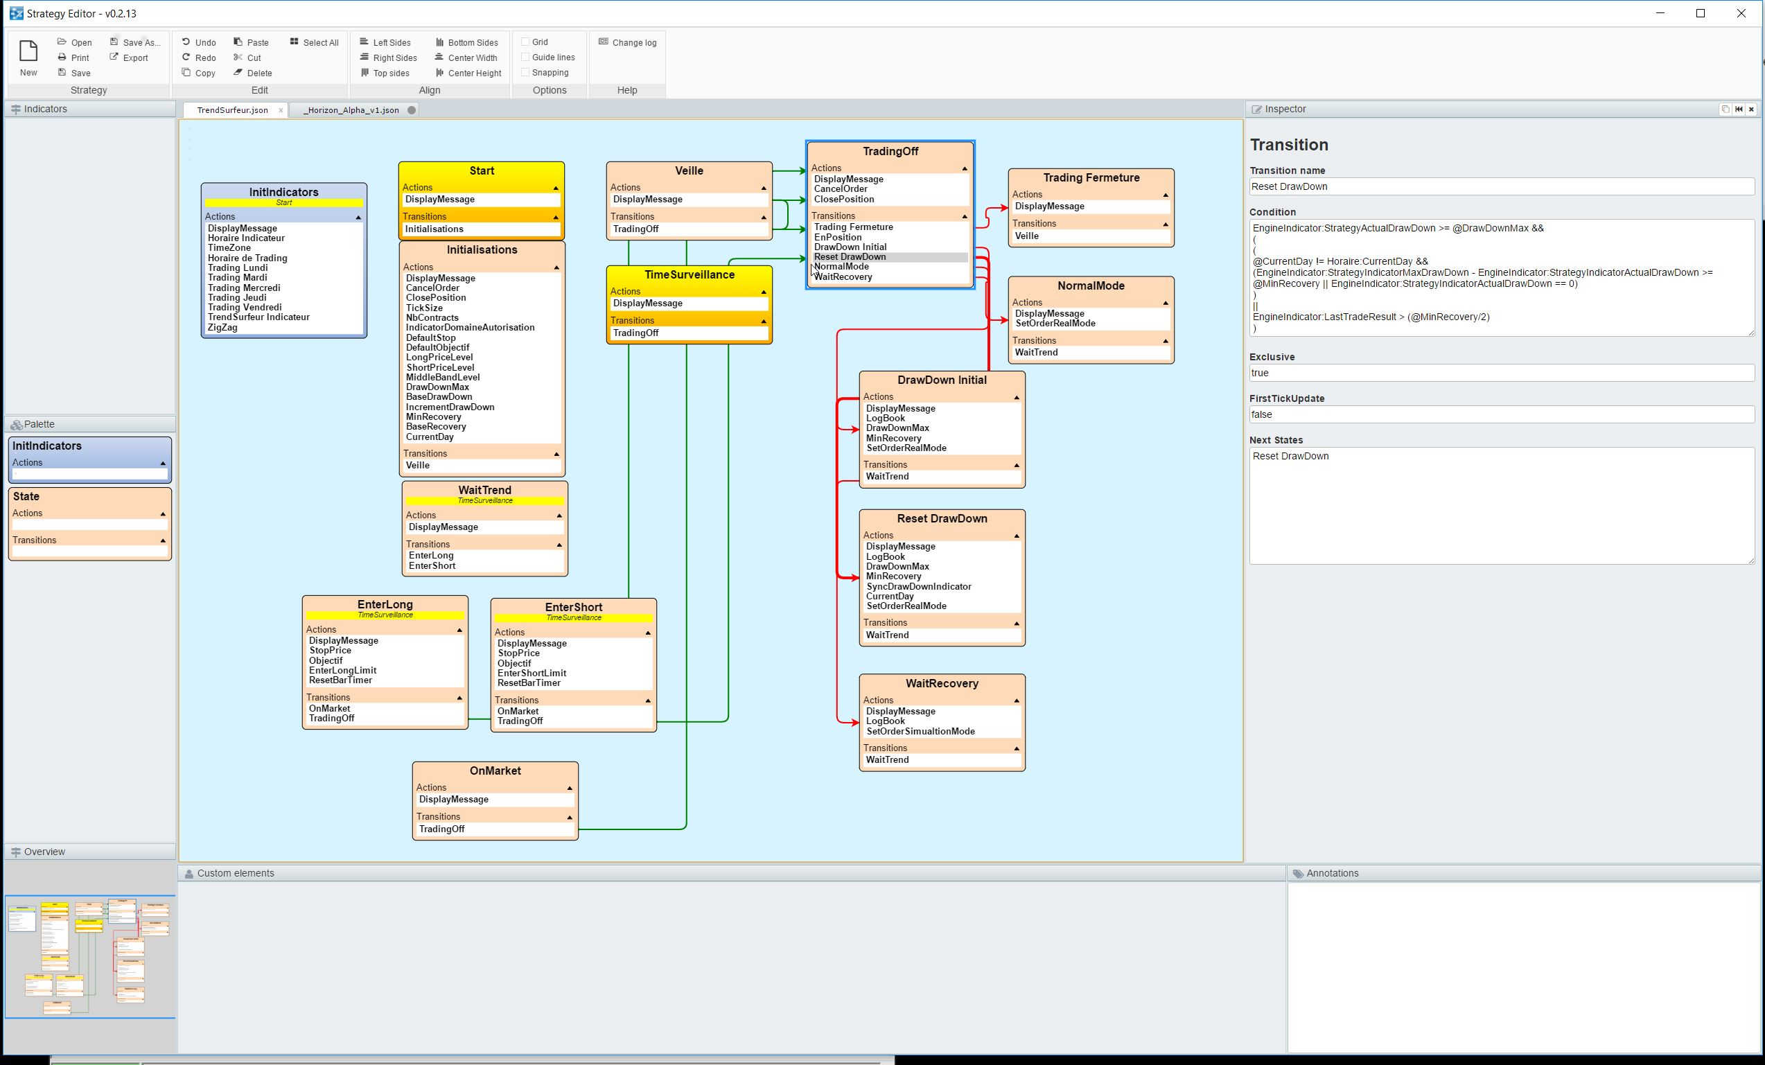Click the Center Height align icon
Screen dimensions: 1765x1065
439,73
